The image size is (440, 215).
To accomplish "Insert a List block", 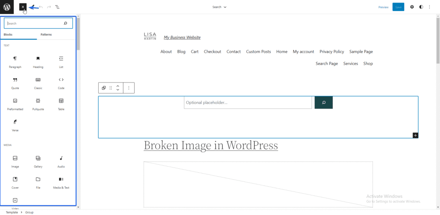I will click(x=61, y=62).
